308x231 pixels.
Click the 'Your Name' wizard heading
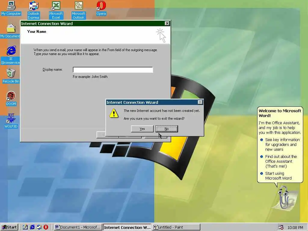[x=37, y=32]
